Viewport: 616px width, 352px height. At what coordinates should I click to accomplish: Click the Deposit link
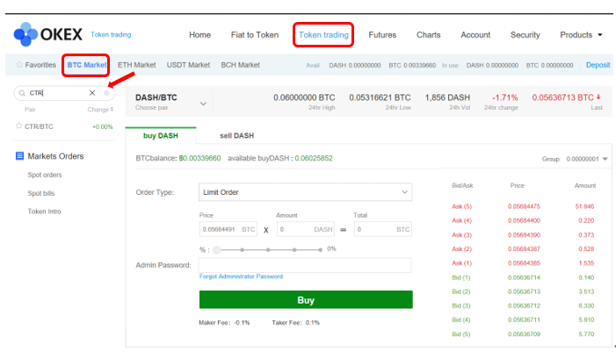click(598, 65)
